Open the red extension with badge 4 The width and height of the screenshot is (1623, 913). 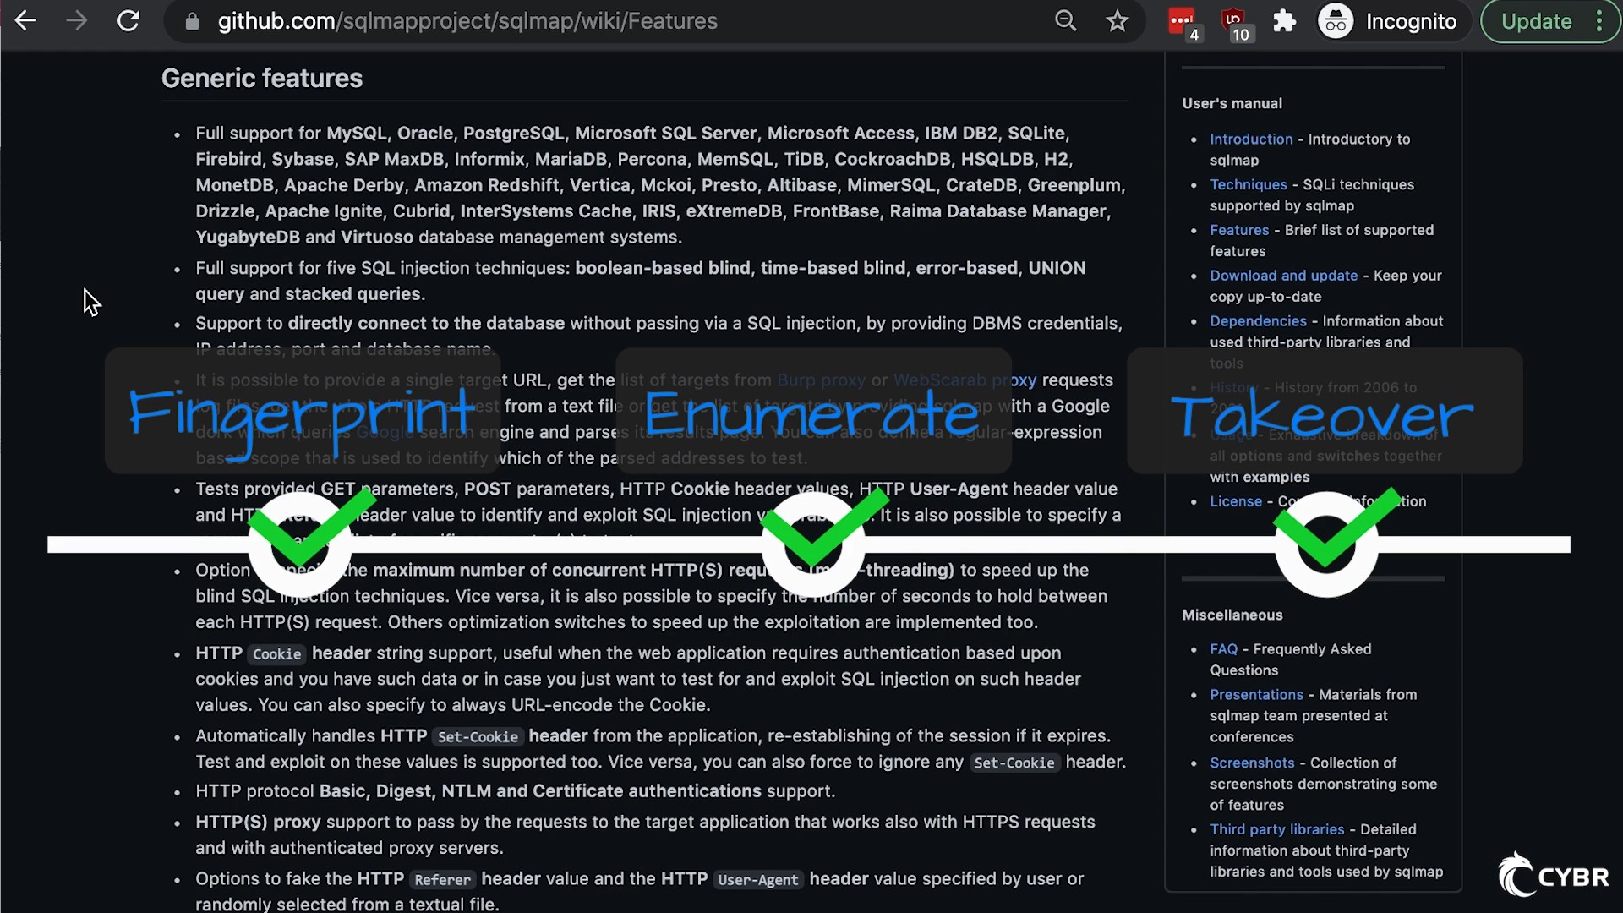coord(1183,23)
